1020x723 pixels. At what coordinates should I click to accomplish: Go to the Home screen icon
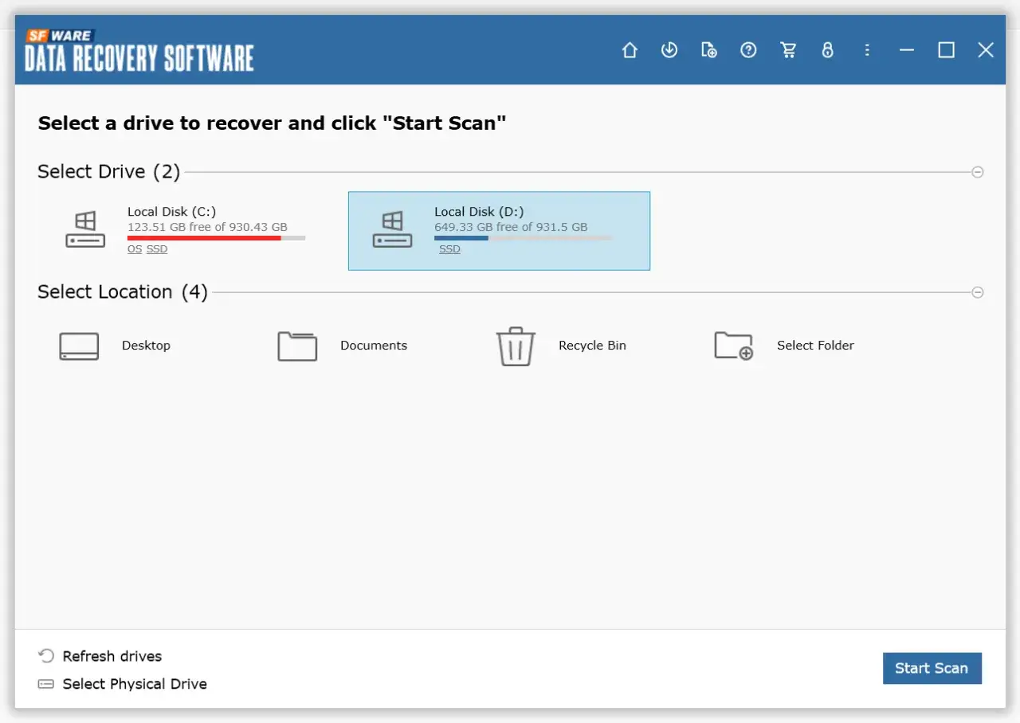pyautogui.click(x=630, y=50)
